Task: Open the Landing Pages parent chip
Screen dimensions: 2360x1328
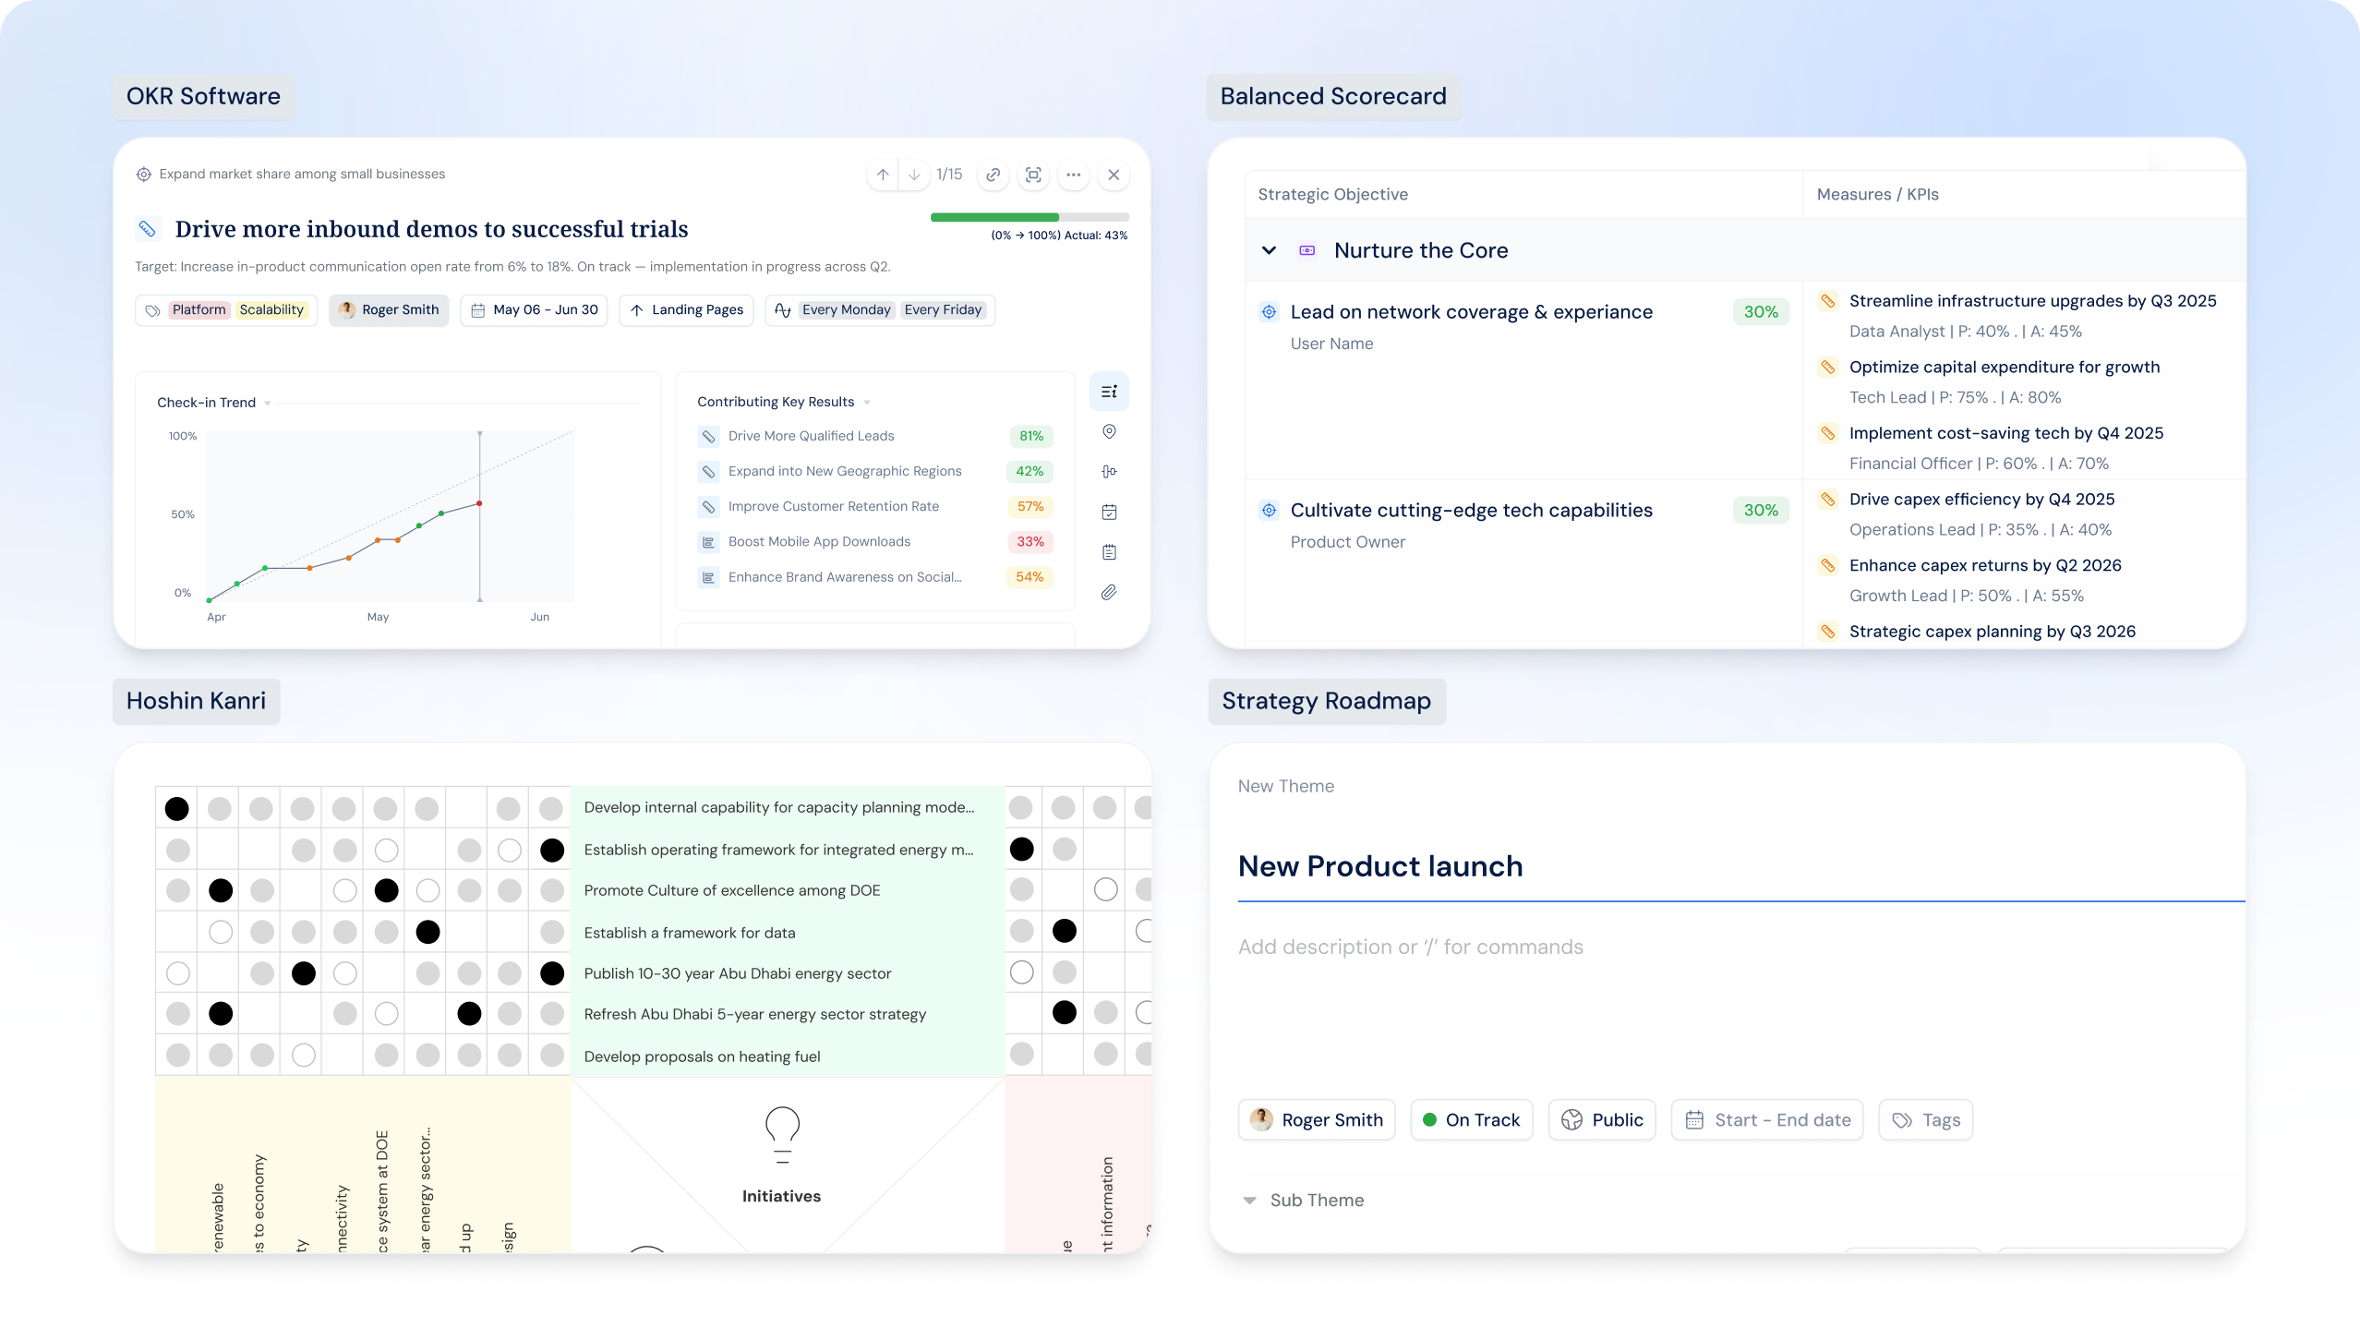Action: click(687, 310)
